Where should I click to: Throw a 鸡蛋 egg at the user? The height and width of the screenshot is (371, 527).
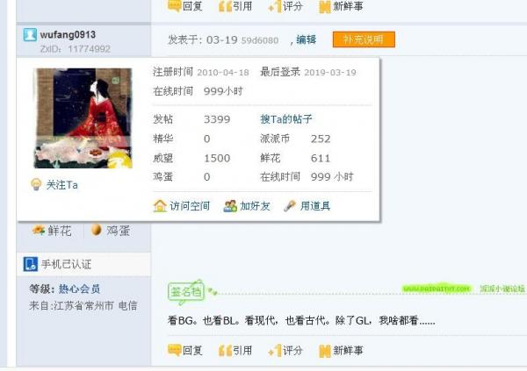click(111, 231)
